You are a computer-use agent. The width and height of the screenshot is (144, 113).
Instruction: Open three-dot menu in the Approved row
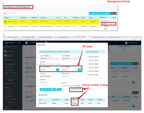(137, 100)
